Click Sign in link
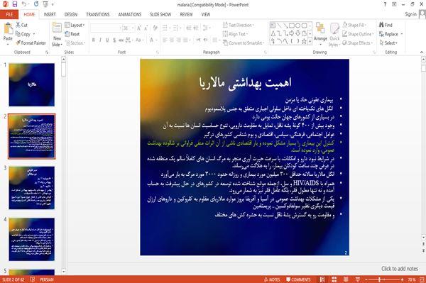426x283 pixels. point(410,14)
